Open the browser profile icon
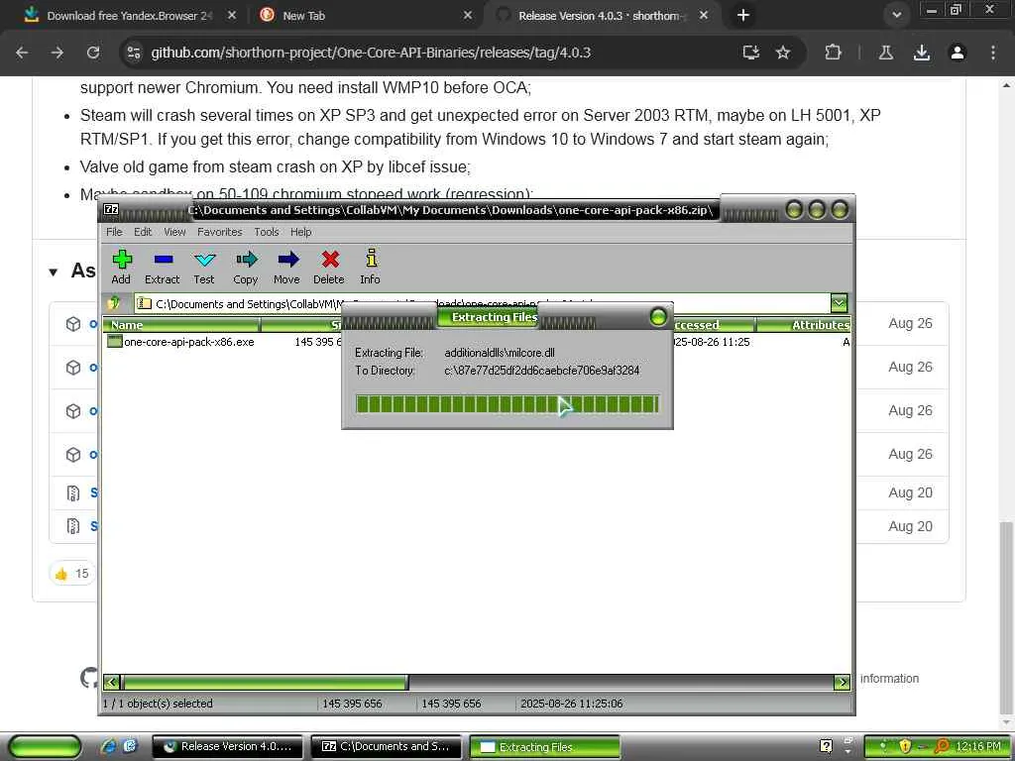Screen dimensions: 1015x761 [x=958, y=53]
